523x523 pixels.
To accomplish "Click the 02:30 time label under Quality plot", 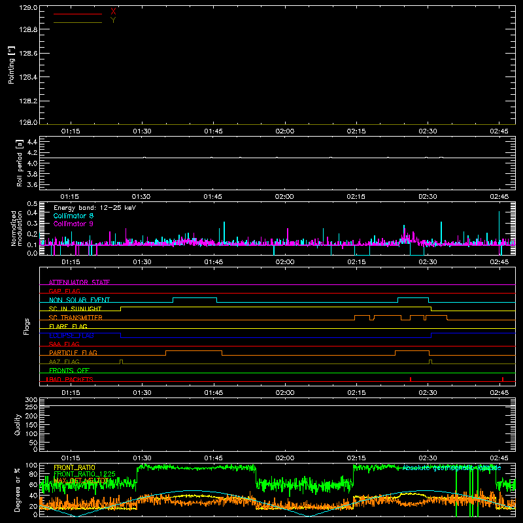I will [x=428, y=458].
